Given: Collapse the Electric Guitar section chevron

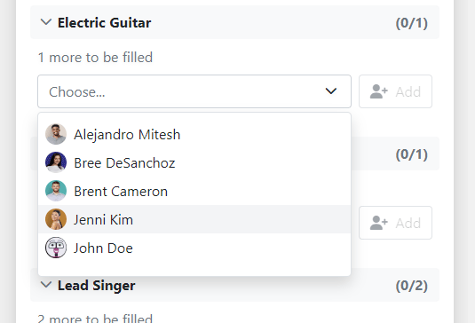Looking at the screenshot, I should [x=46, y=22].
